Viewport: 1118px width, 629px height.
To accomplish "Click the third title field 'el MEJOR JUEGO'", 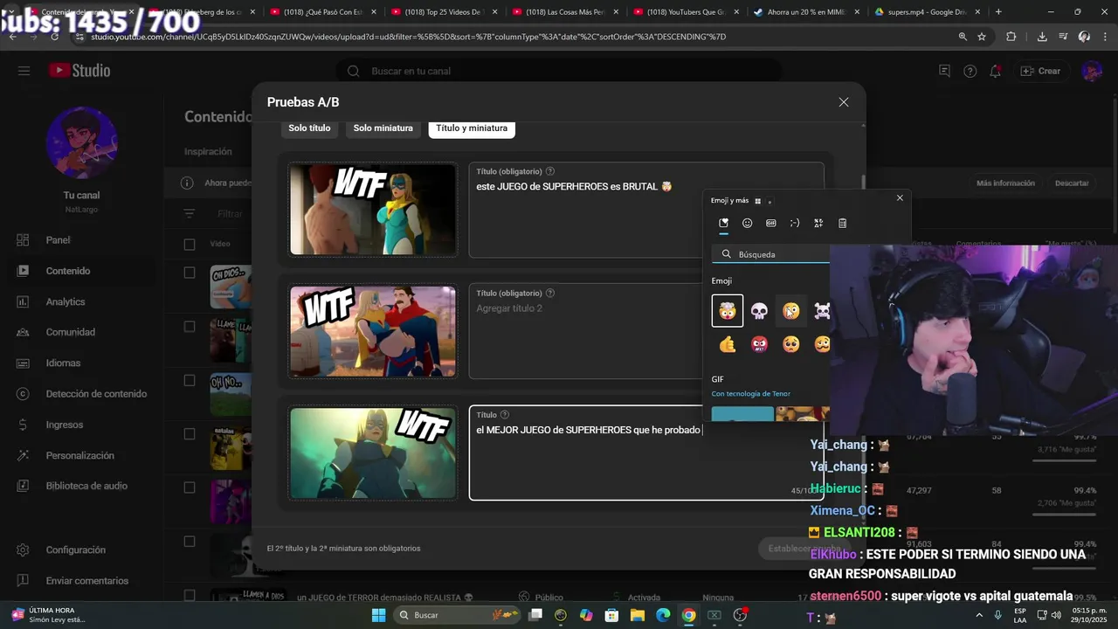I will tap(646, 453).
